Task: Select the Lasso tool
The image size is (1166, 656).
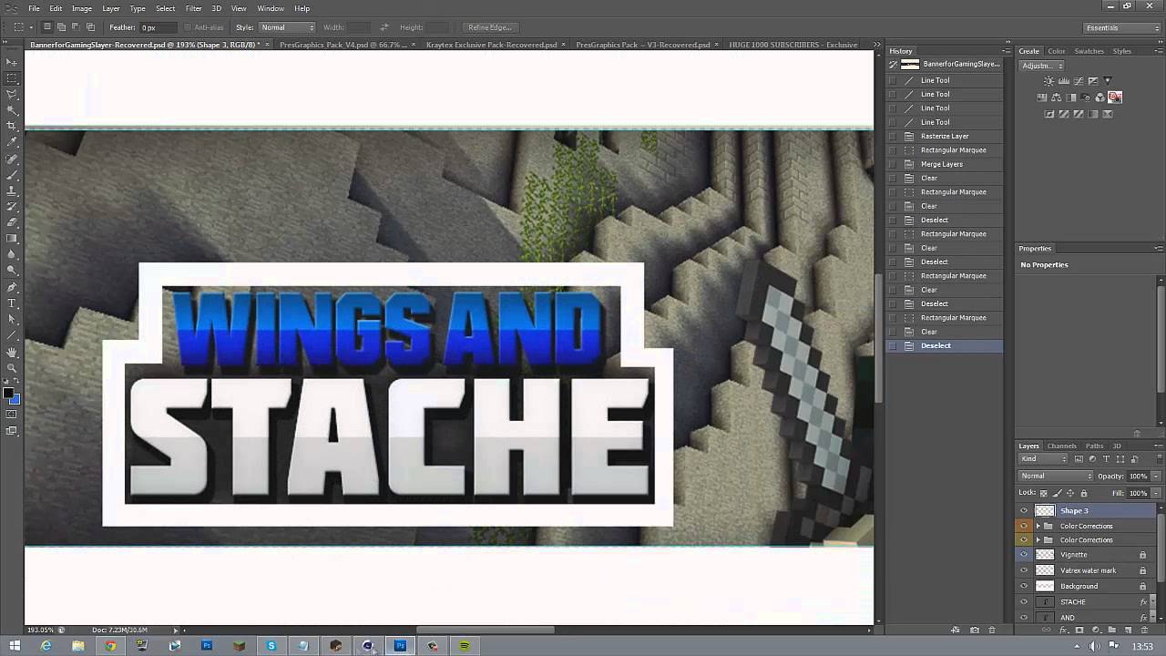Action: point(12,94)
